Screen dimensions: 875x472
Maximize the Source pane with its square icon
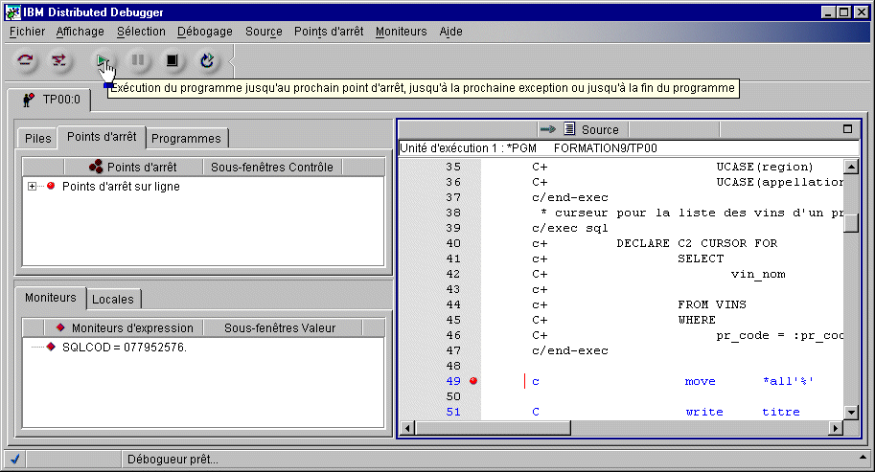847,129
